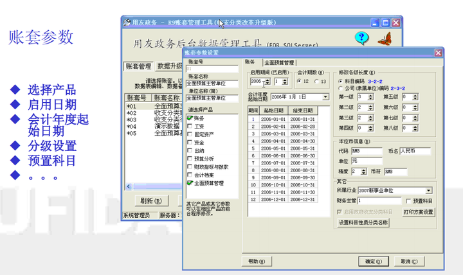463x275 pixels.
Task: Click the 第一级 length spinner arrows
Action: point(370,97)
